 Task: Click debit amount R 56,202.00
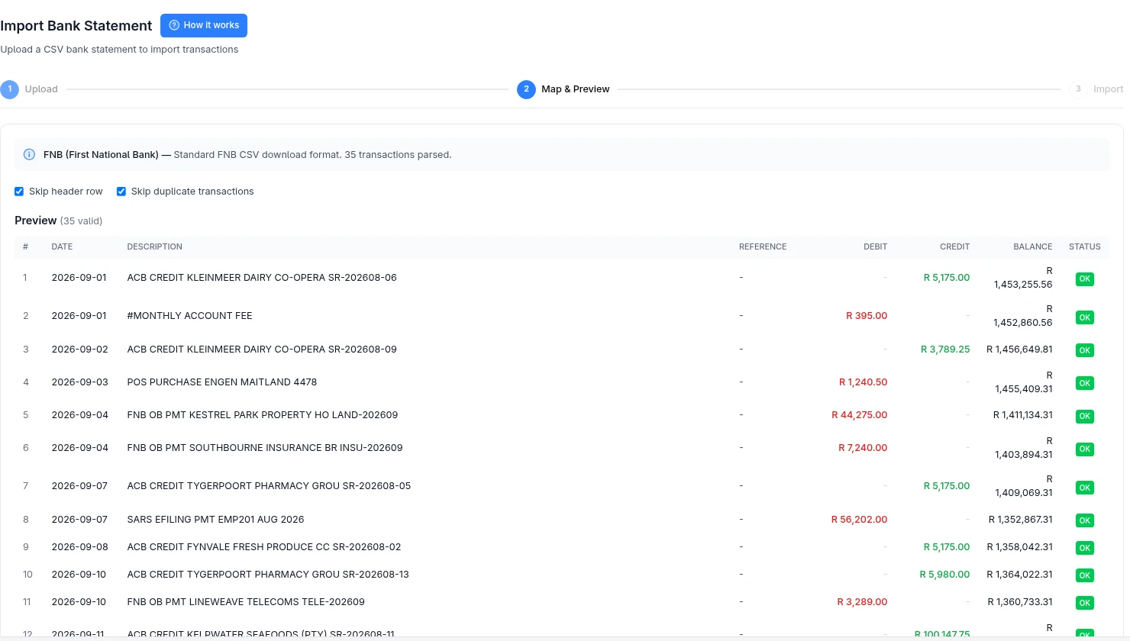point(859,520)
